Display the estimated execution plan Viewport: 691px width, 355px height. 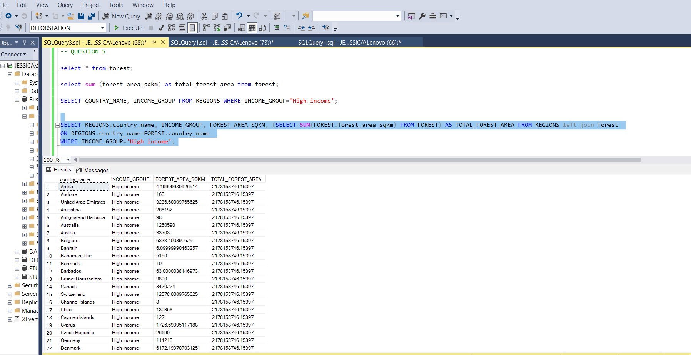[171, 28]
